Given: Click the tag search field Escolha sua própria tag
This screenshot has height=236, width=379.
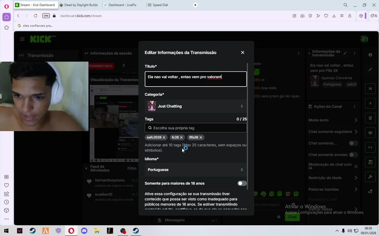Looking at the screenshot, I should (195, 128).
